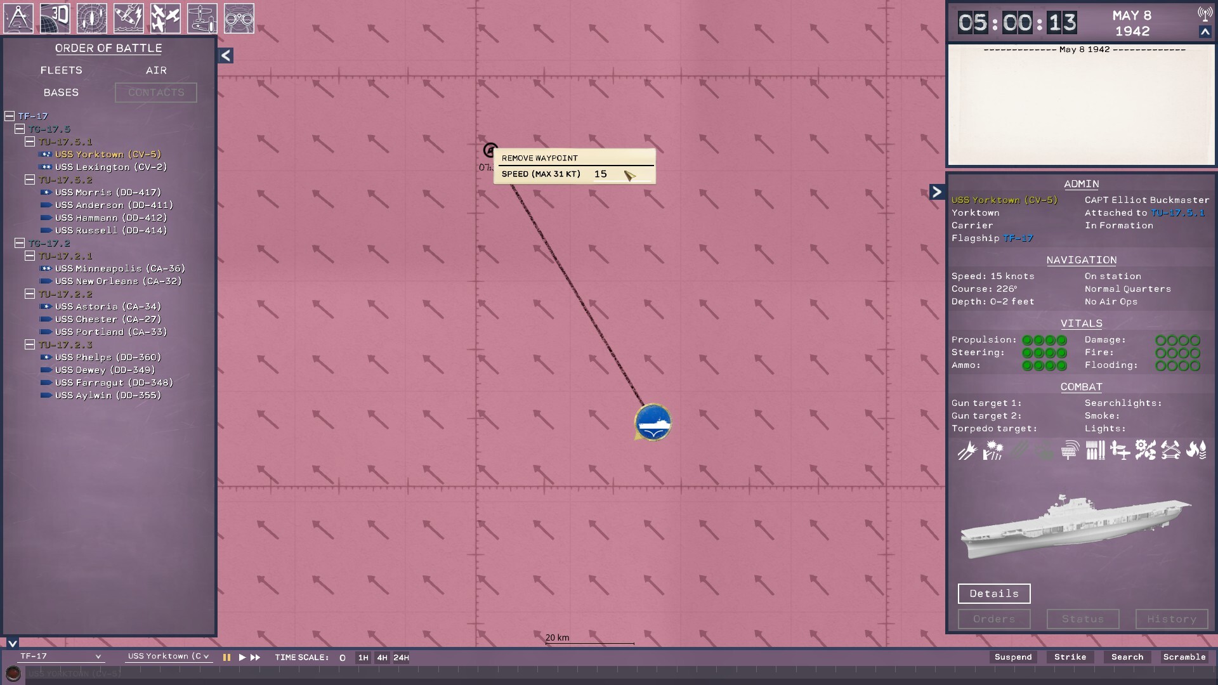
Task: Click the Search button
Action: coord(1127,657)
